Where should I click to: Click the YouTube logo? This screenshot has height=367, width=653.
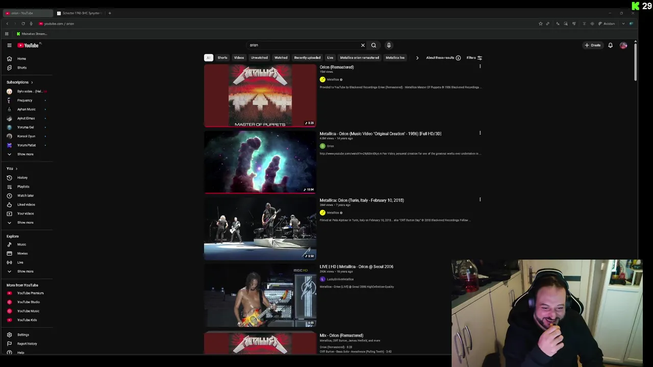click(x=29, y=45)
